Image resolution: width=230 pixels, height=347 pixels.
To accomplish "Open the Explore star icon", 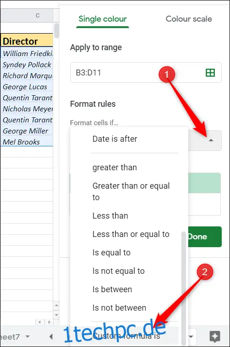I will [x=214, y=336].
